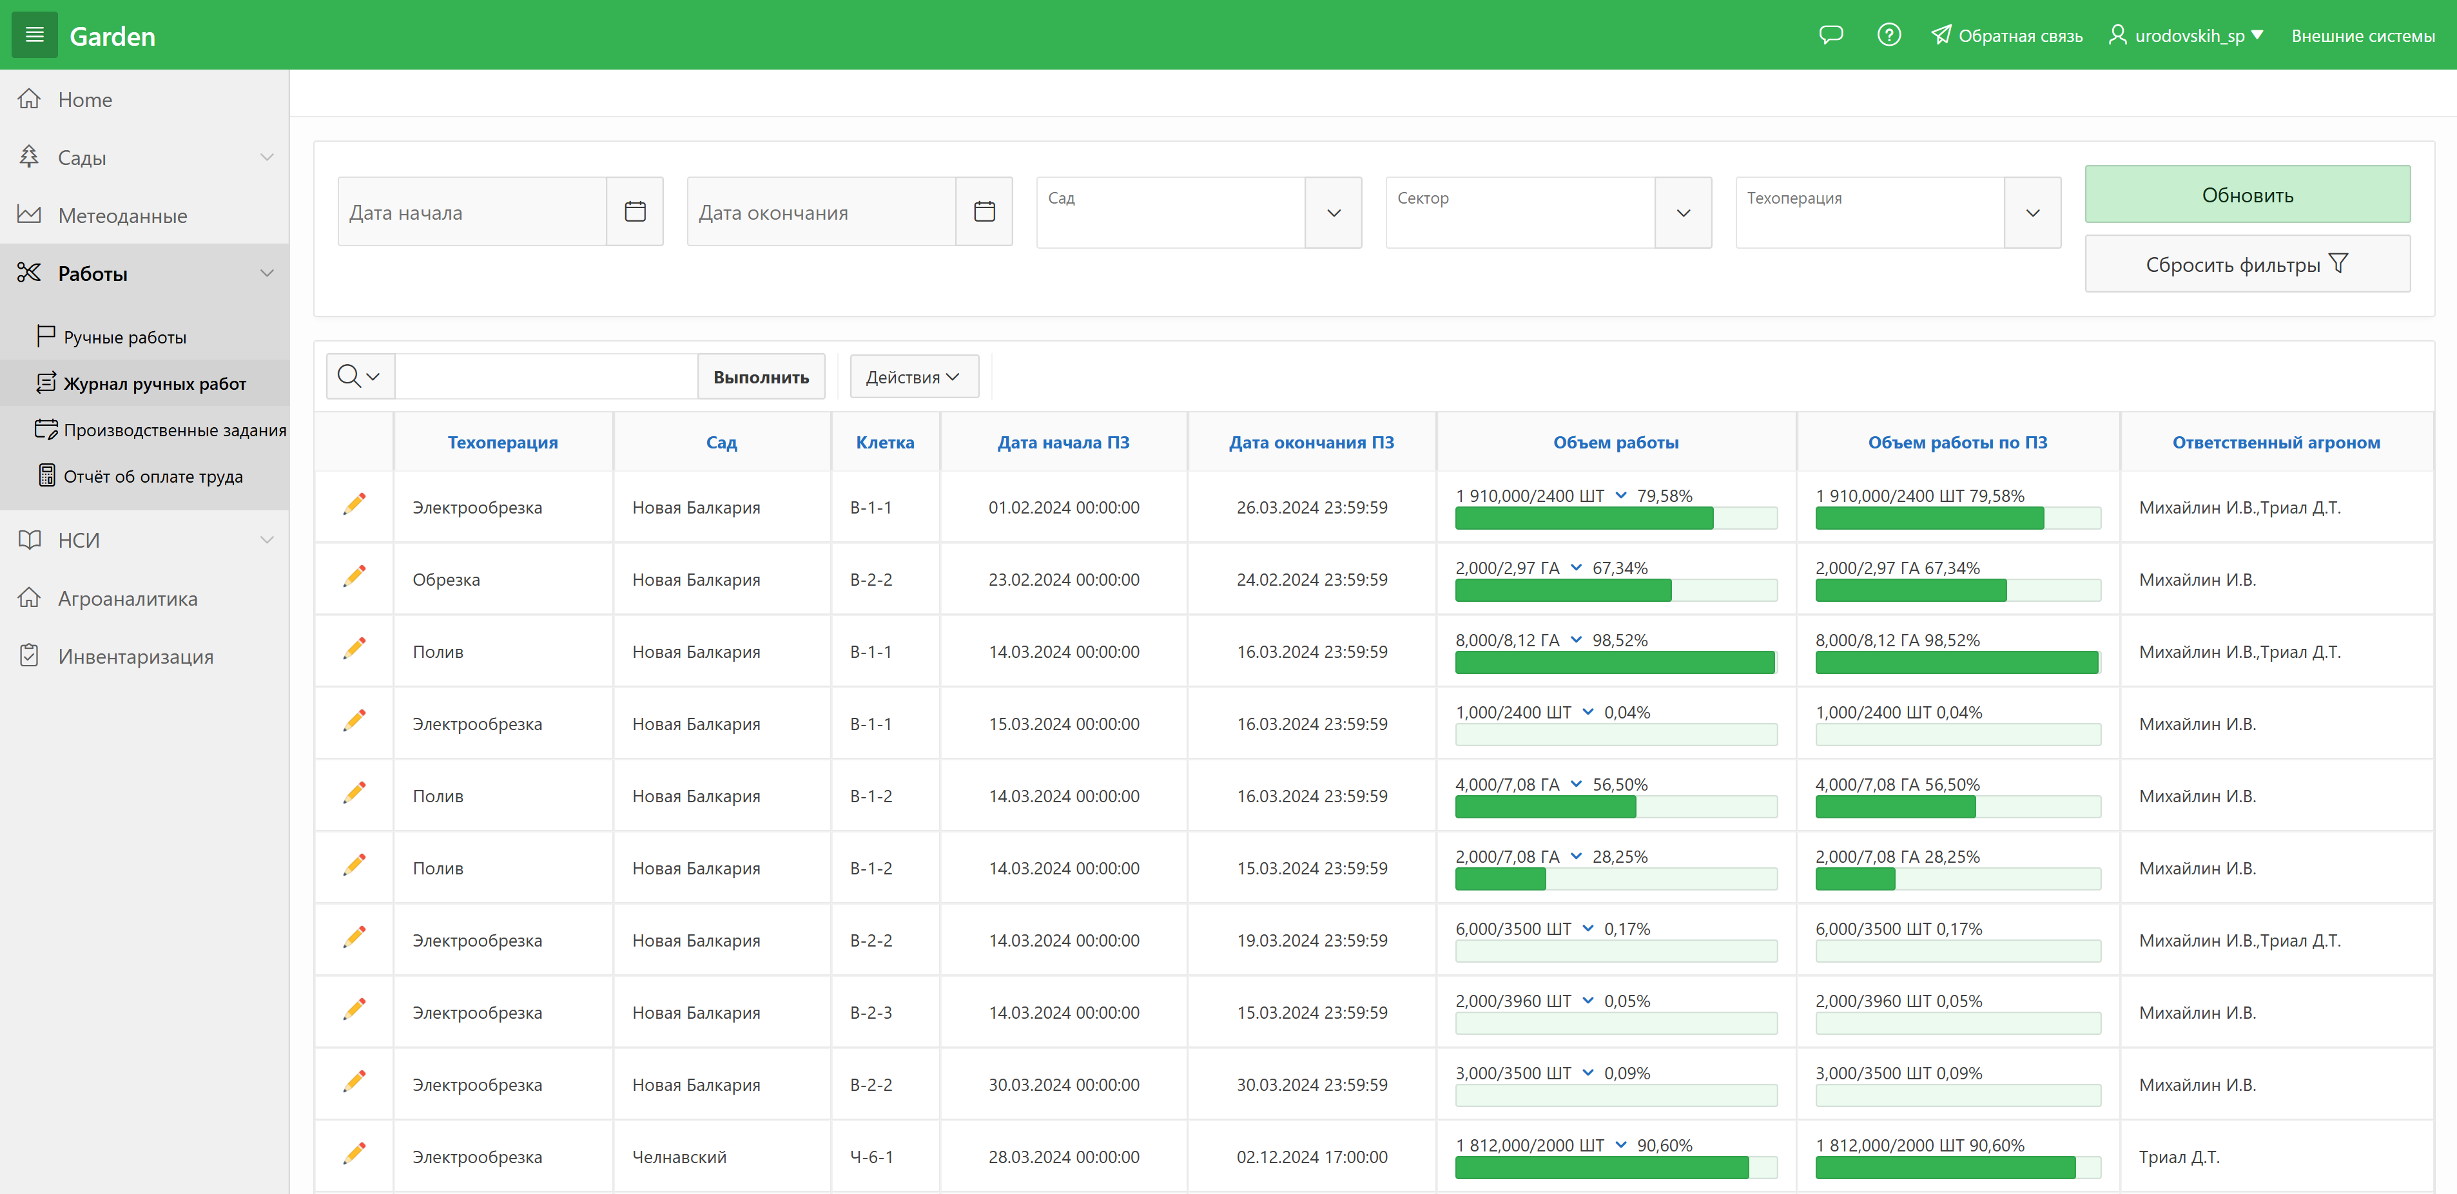Click the help question mark icon

tap(1889, 35)
